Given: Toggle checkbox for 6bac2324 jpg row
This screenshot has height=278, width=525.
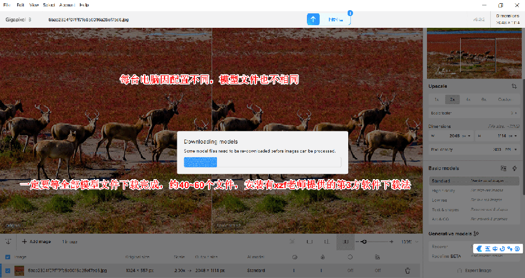Looking at the screenshot, I should click(7, 271).
